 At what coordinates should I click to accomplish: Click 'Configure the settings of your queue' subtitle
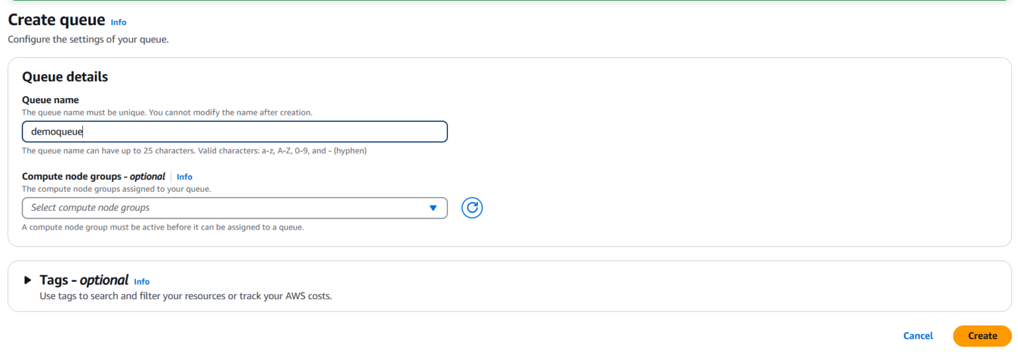[x=88, y=40]
